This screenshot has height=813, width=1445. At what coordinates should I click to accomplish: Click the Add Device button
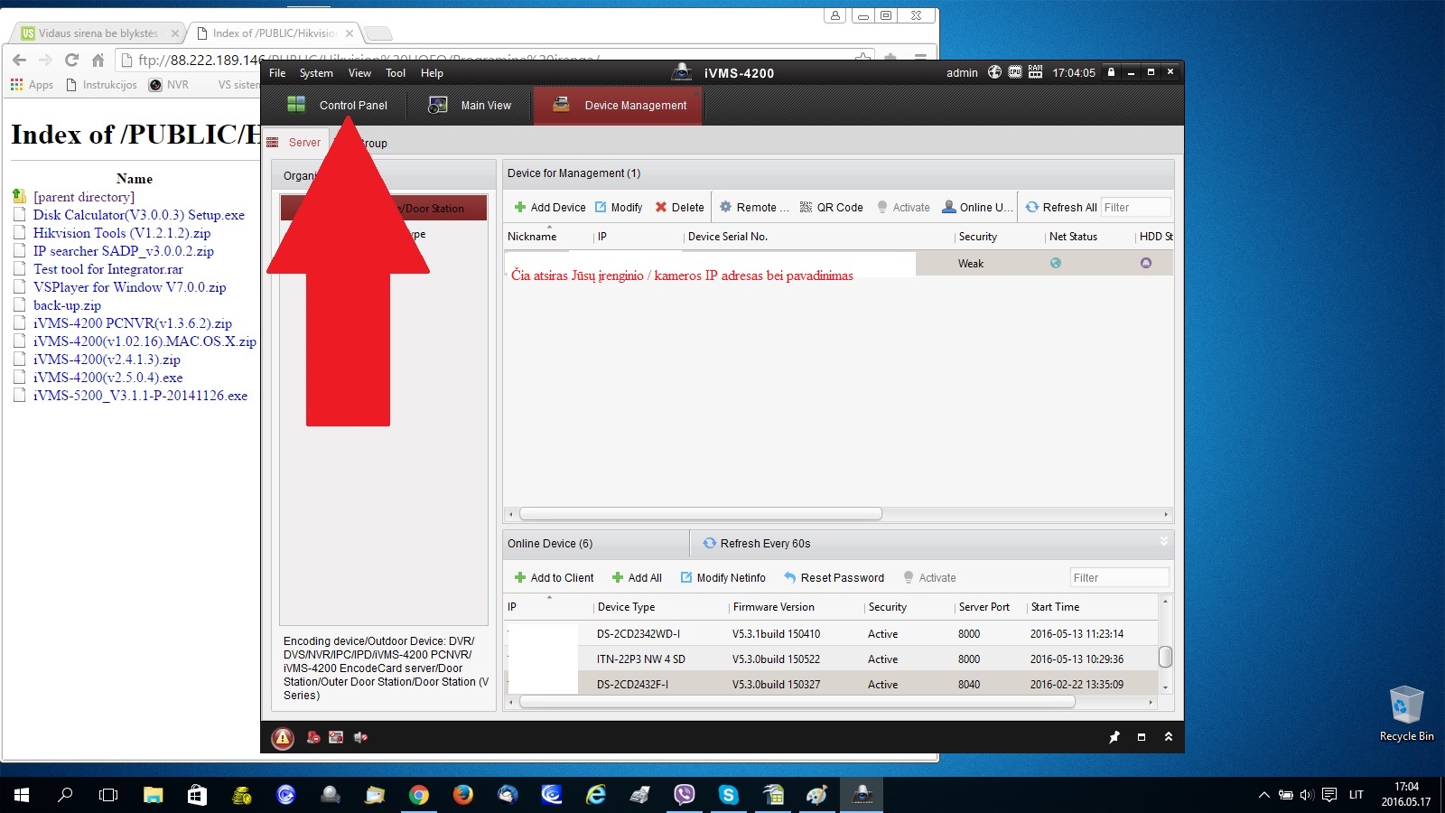(x=550, y=207)
